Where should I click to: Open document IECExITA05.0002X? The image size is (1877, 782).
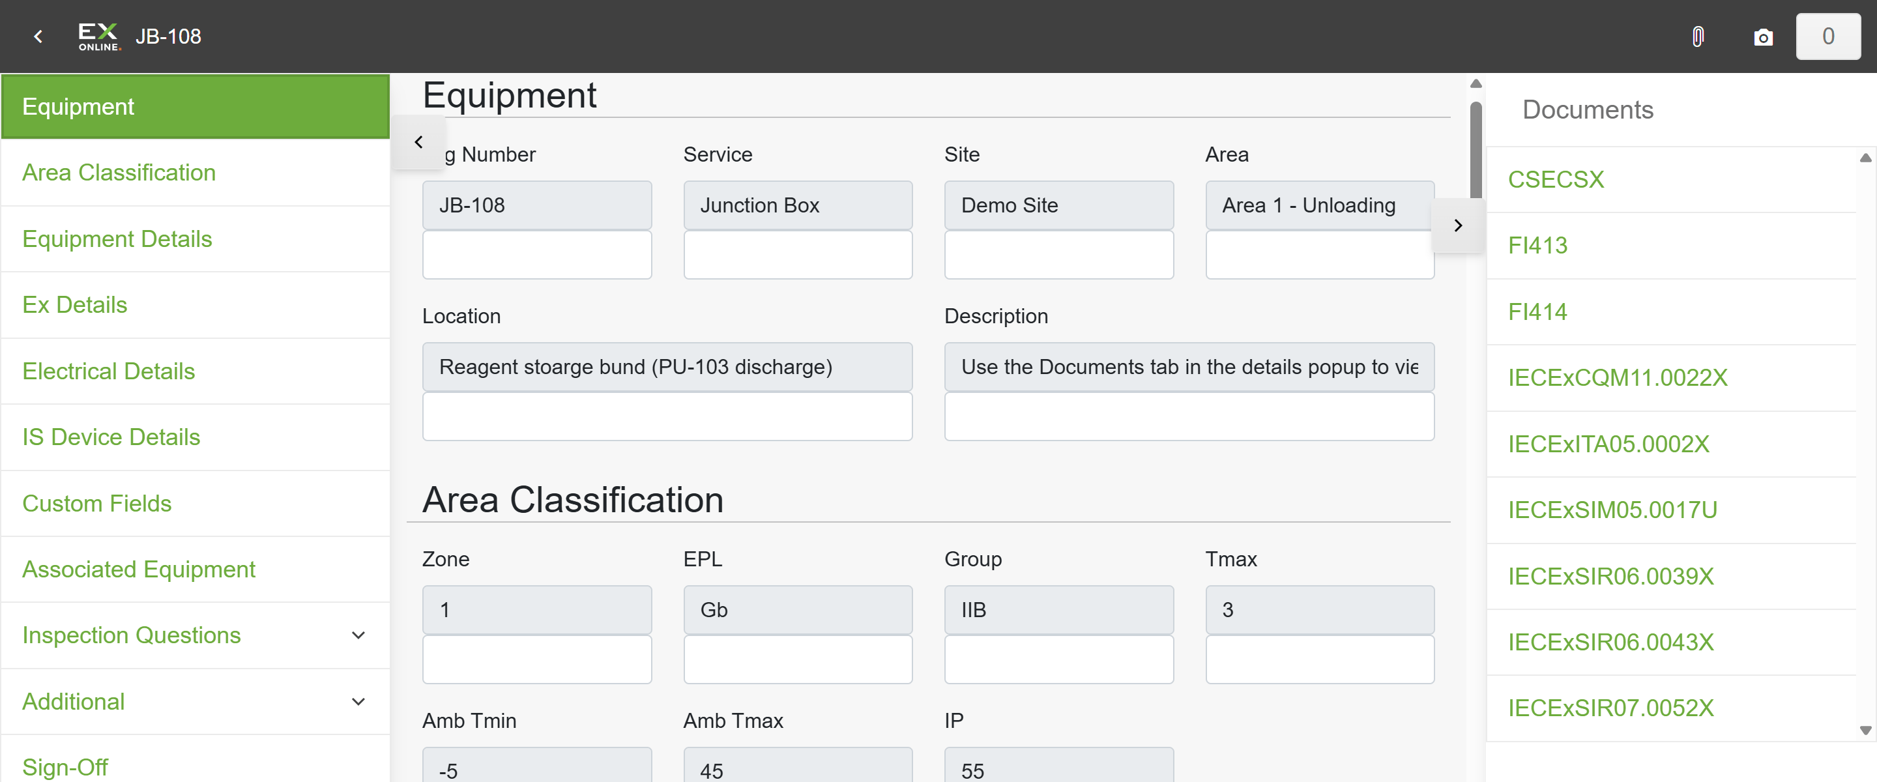tap(1671, 444)
